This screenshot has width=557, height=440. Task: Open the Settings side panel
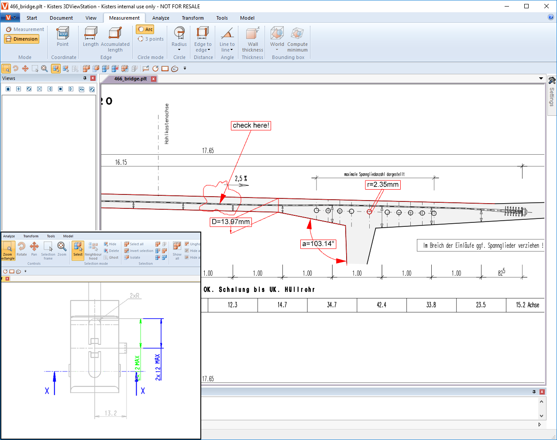point(552,92)
